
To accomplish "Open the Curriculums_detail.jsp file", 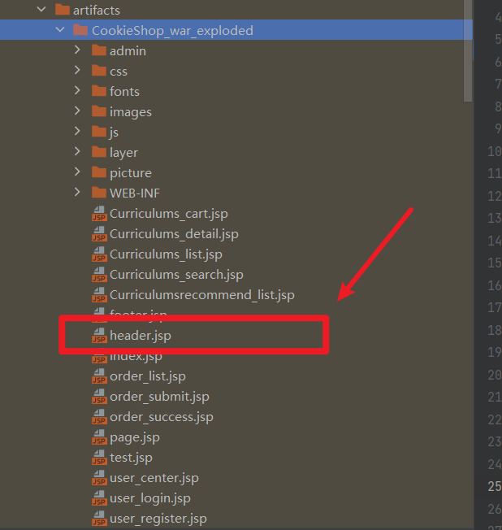I will tap(174, 234).
